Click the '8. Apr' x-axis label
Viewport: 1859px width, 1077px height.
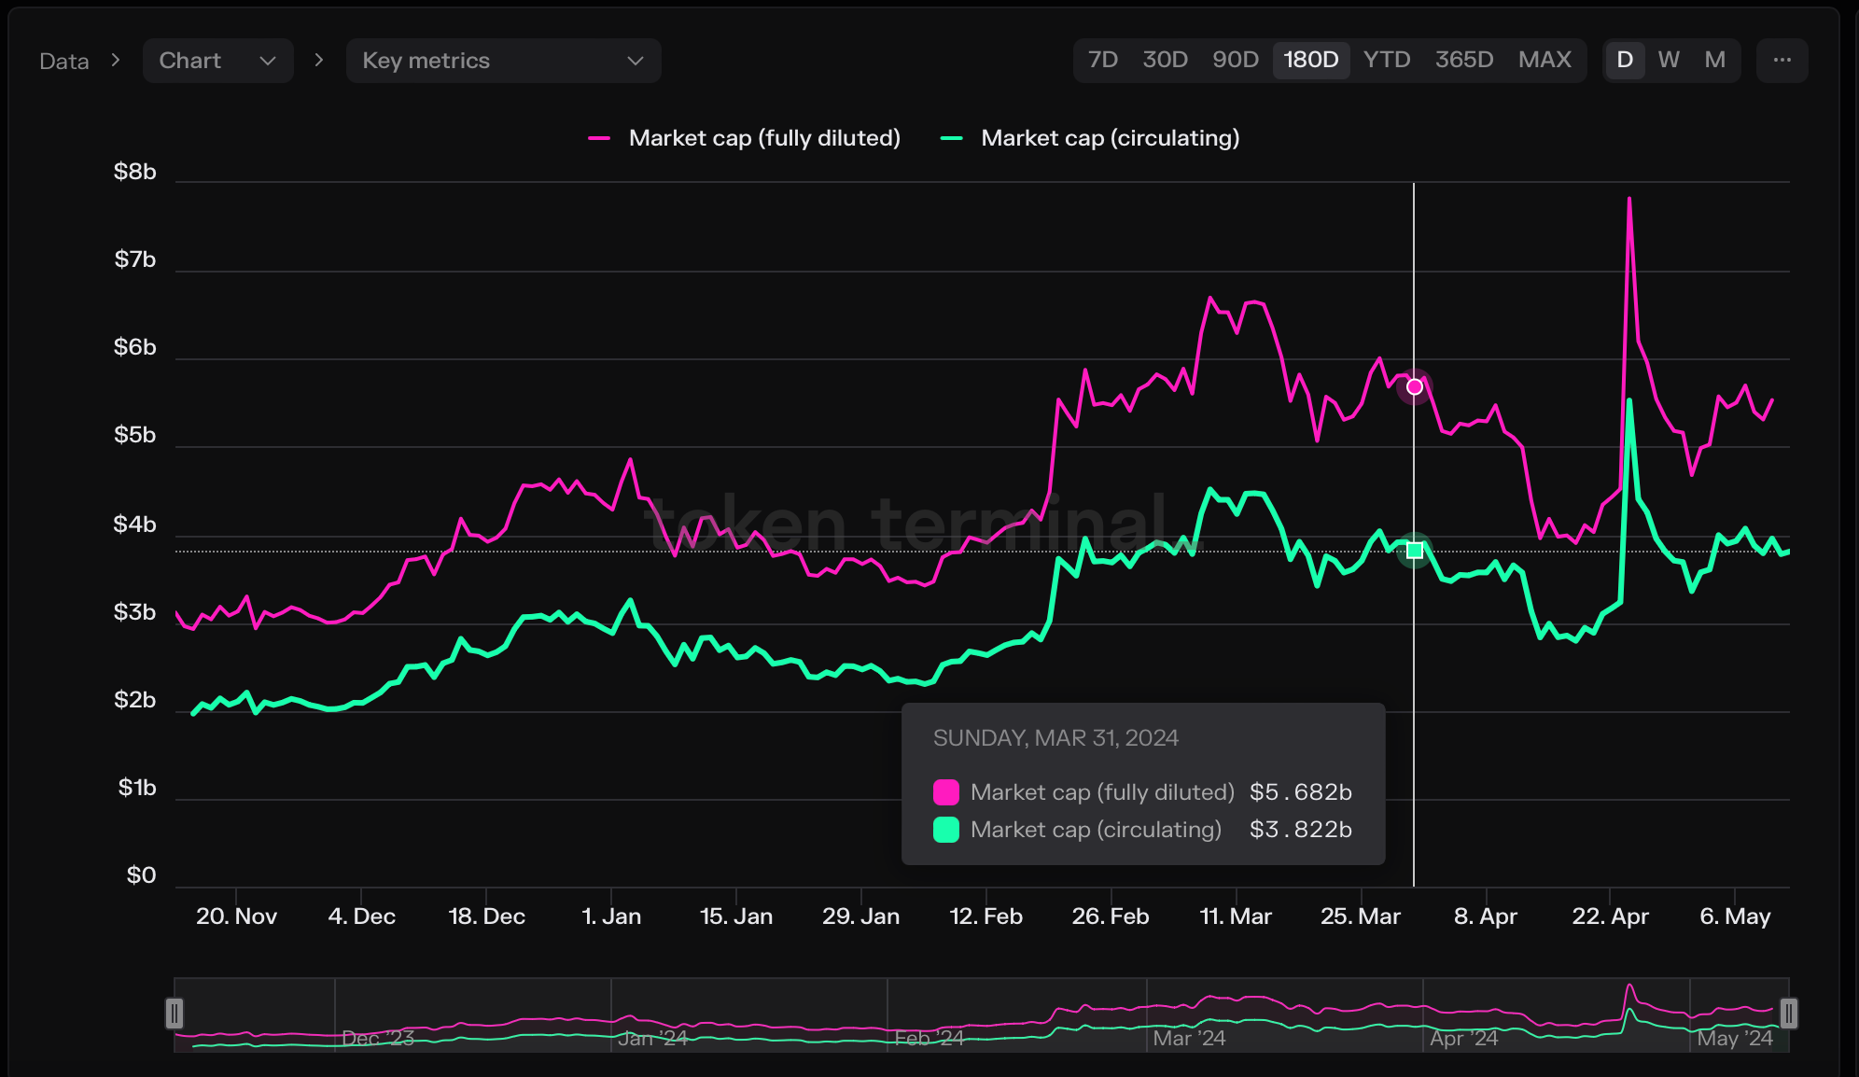click(1486, 916)
